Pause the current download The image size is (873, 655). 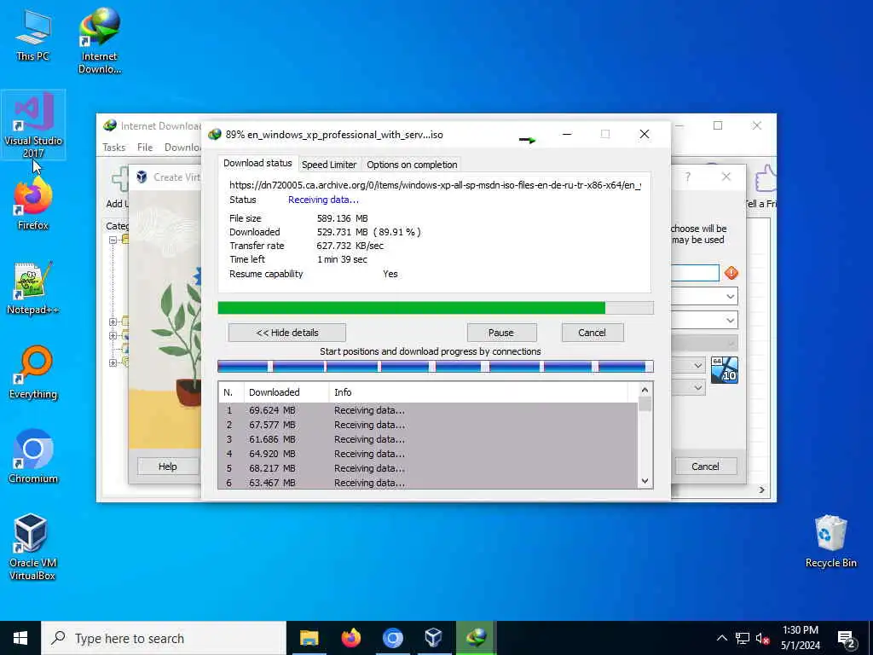[x=501, y=333]
